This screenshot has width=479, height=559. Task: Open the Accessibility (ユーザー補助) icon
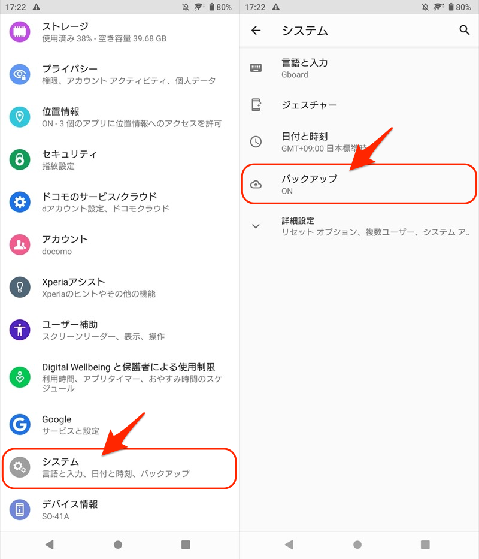(20, 330)
